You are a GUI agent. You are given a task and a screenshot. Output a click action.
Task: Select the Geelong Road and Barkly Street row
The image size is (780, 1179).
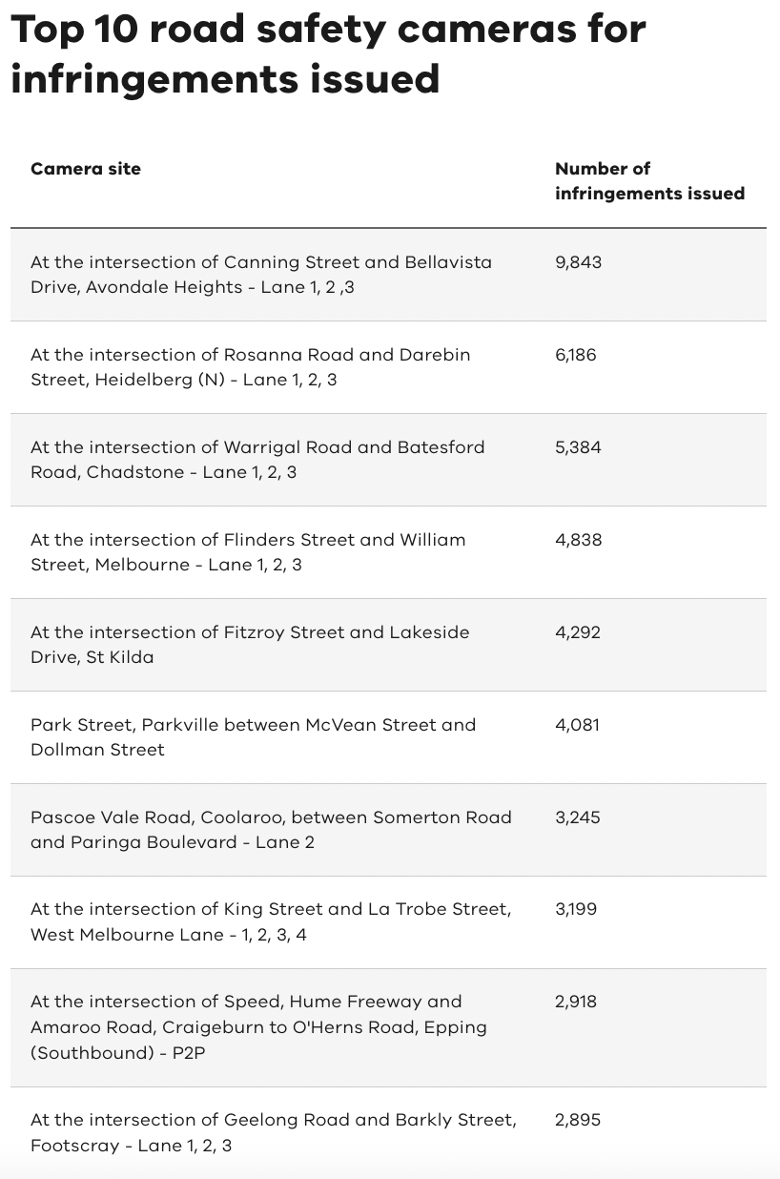coord(274,1132)
